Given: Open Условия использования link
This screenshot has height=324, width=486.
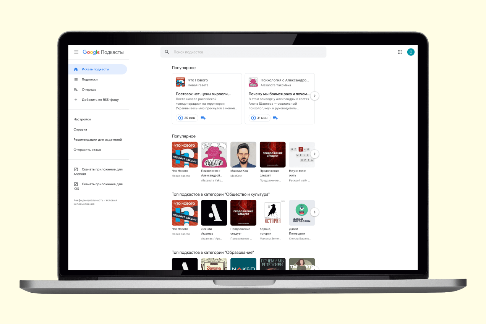Looking at the screenshot, I should click(96, 202).
